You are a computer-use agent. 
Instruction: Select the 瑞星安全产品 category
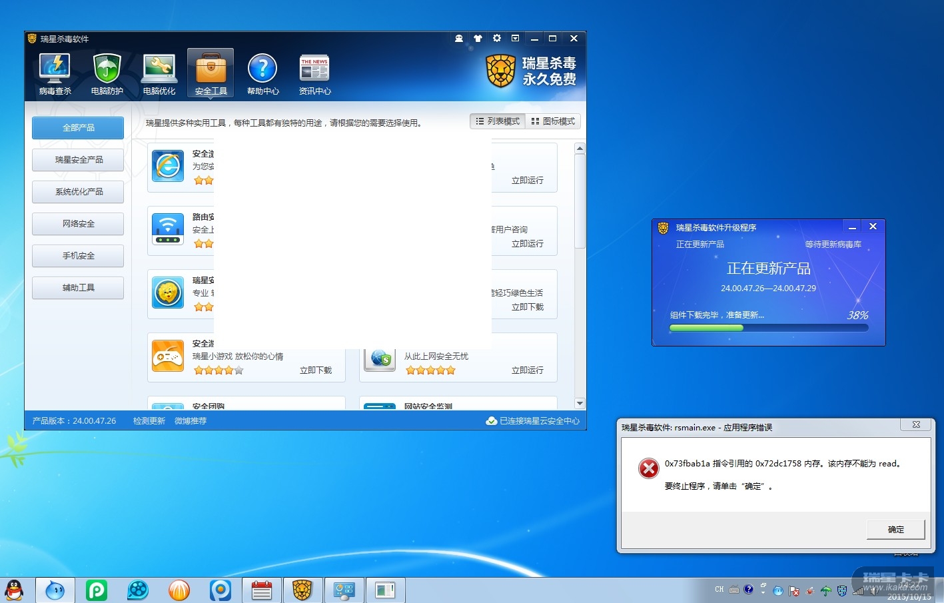point(78,160)
